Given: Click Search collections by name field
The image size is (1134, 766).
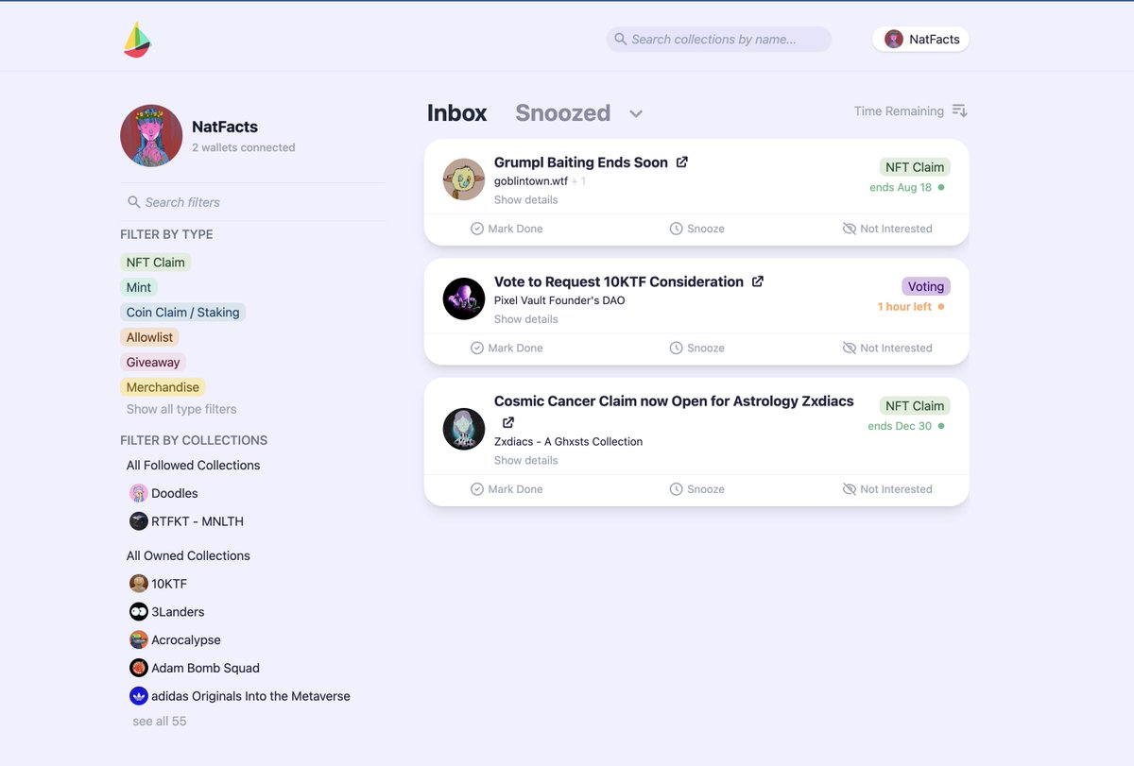Looking at the screenshot, I should (719, 39).
